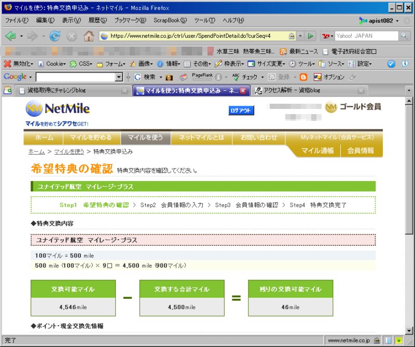The image size is (415, 347).
Task: Click the Google toolbar search input field
Action: pos(76,77)
